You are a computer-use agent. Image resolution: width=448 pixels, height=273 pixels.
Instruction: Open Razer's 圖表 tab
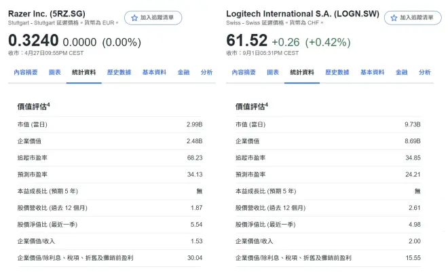coord(54,72)
